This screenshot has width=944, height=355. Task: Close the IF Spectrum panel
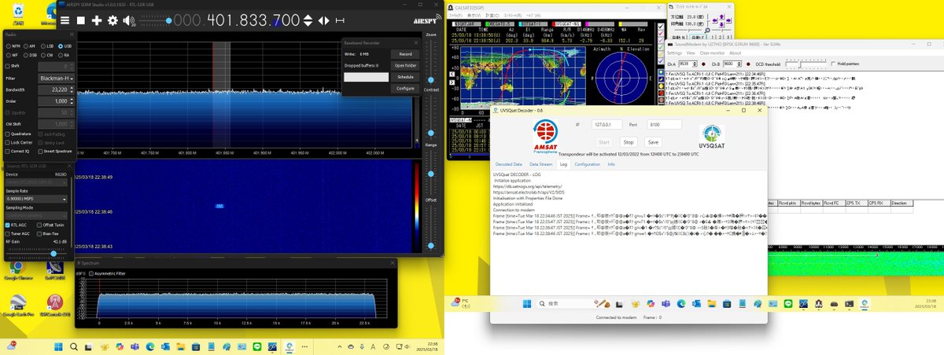tap(393, 262)
